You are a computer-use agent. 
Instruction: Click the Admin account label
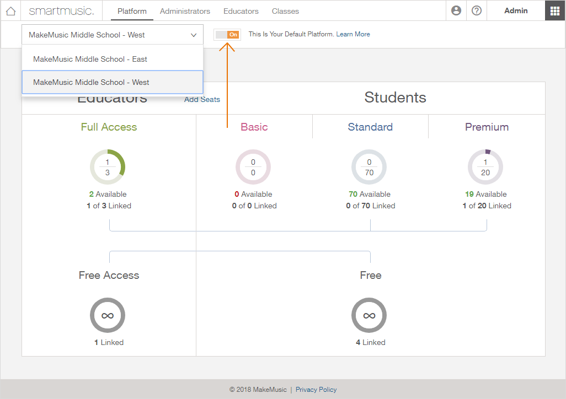[516, 11]
